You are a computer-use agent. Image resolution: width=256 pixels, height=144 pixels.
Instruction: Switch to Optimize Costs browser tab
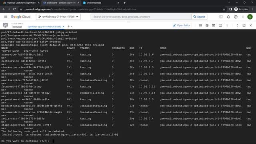click(21, 3)
